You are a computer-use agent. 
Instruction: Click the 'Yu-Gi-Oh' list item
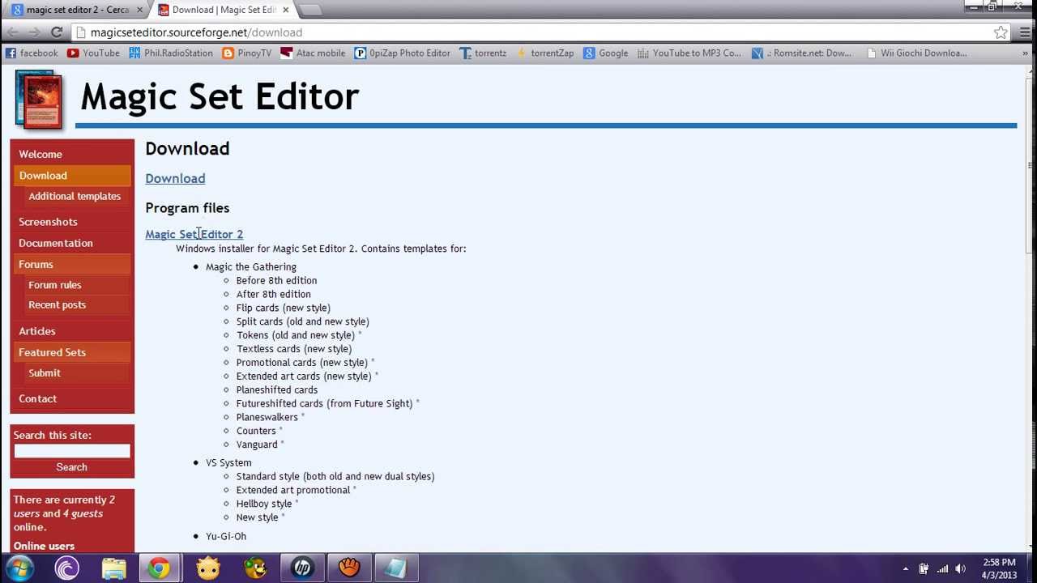[226, 536]
